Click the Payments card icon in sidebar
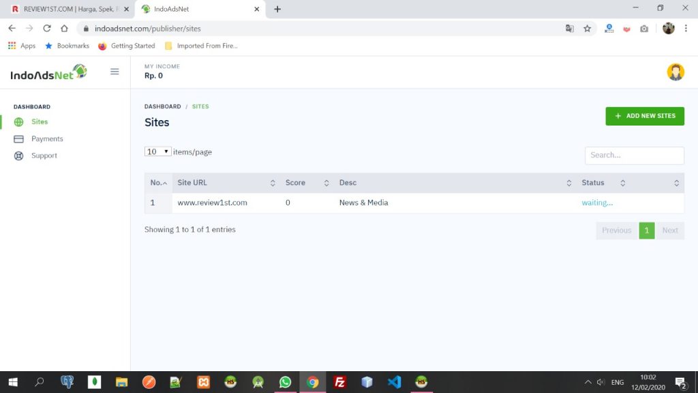Screen dimensions: 698x393 (x=18, y=139)
